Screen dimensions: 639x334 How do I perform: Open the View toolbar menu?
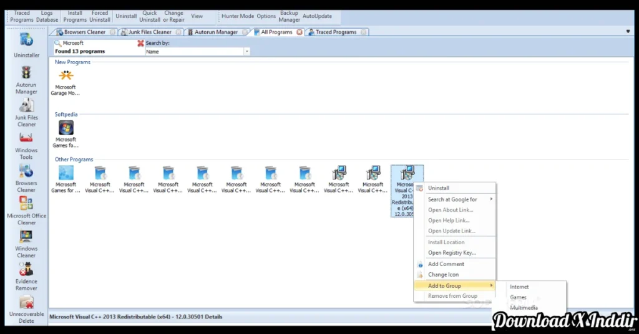pos(197,16)
